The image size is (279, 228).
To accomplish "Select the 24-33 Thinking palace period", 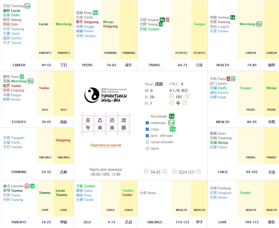I will tap(46, 172).
